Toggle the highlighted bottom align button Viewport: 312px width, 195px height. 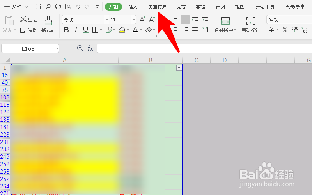click(x=185, y=20)
